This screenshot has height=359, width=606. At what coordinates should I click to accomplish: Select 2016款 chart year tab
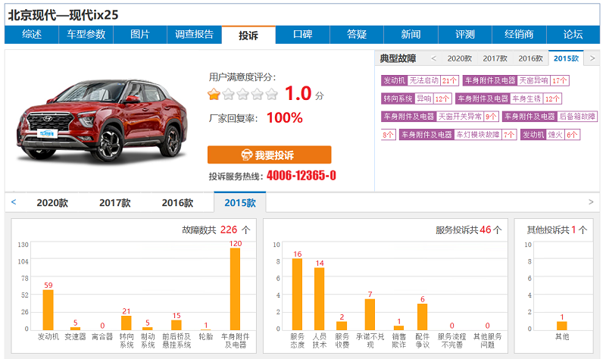[x=177, y=202]
